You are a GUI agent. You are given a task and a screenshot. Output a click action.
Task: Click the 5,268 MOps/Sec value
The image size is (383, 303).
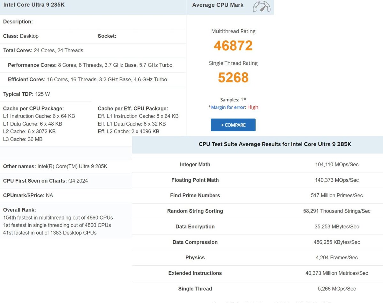coord(337,289)
